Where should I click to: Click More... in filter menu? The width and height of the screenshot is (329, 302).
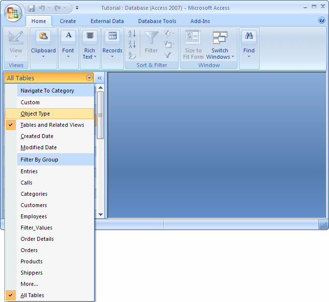[x=49, y=284]
